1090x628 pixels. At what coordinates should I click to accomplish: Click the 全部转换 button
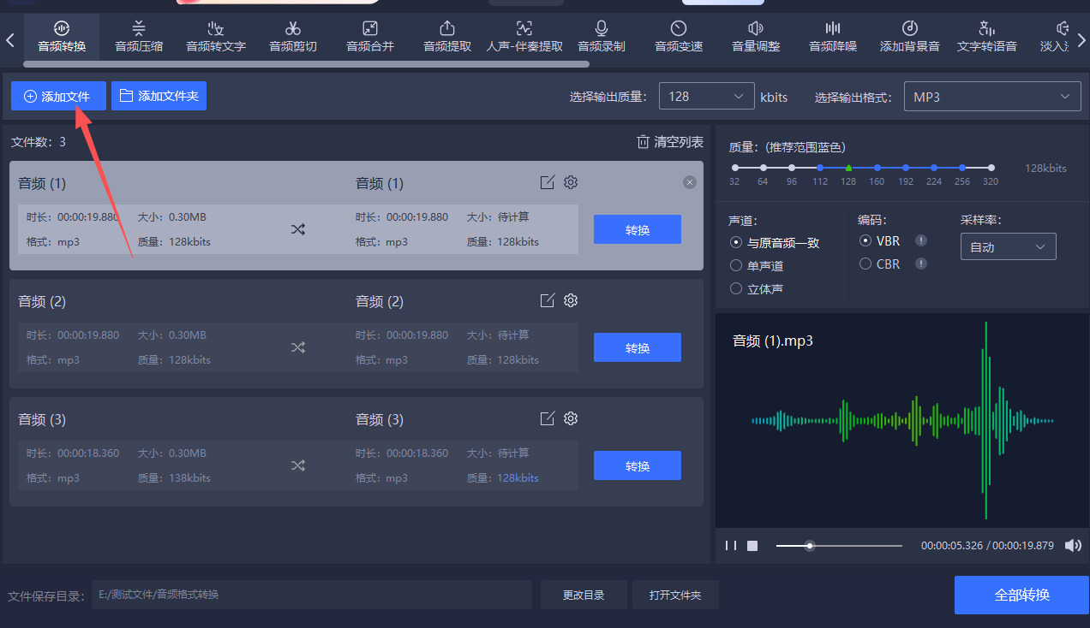click(1021, 595)
